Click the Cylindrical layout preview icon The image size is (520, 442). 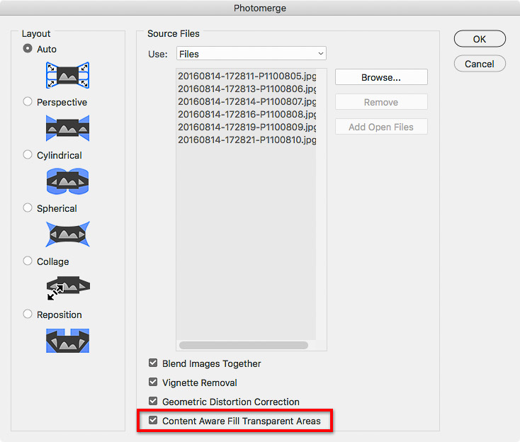pyautogui.click(x=67, y=181)
